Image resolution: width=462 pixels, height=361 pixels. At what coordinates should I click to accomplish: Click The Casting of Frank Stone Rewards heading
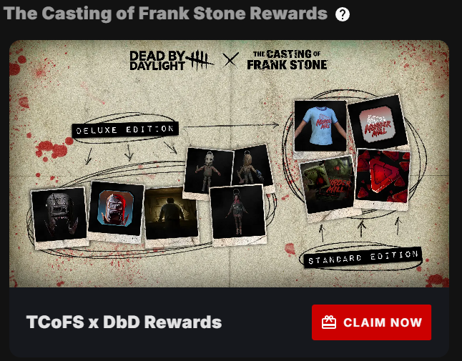[166, 14]
